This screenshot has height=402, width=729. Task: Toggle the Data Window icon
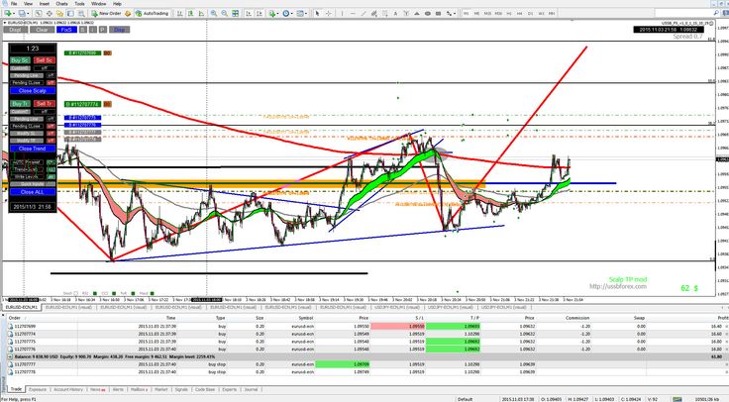click(x=50, y=14)
